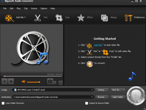Viewport: 146px width, 110px height.
Task: Click the scissors icon in step 2
Action: [x=90, y=52]
